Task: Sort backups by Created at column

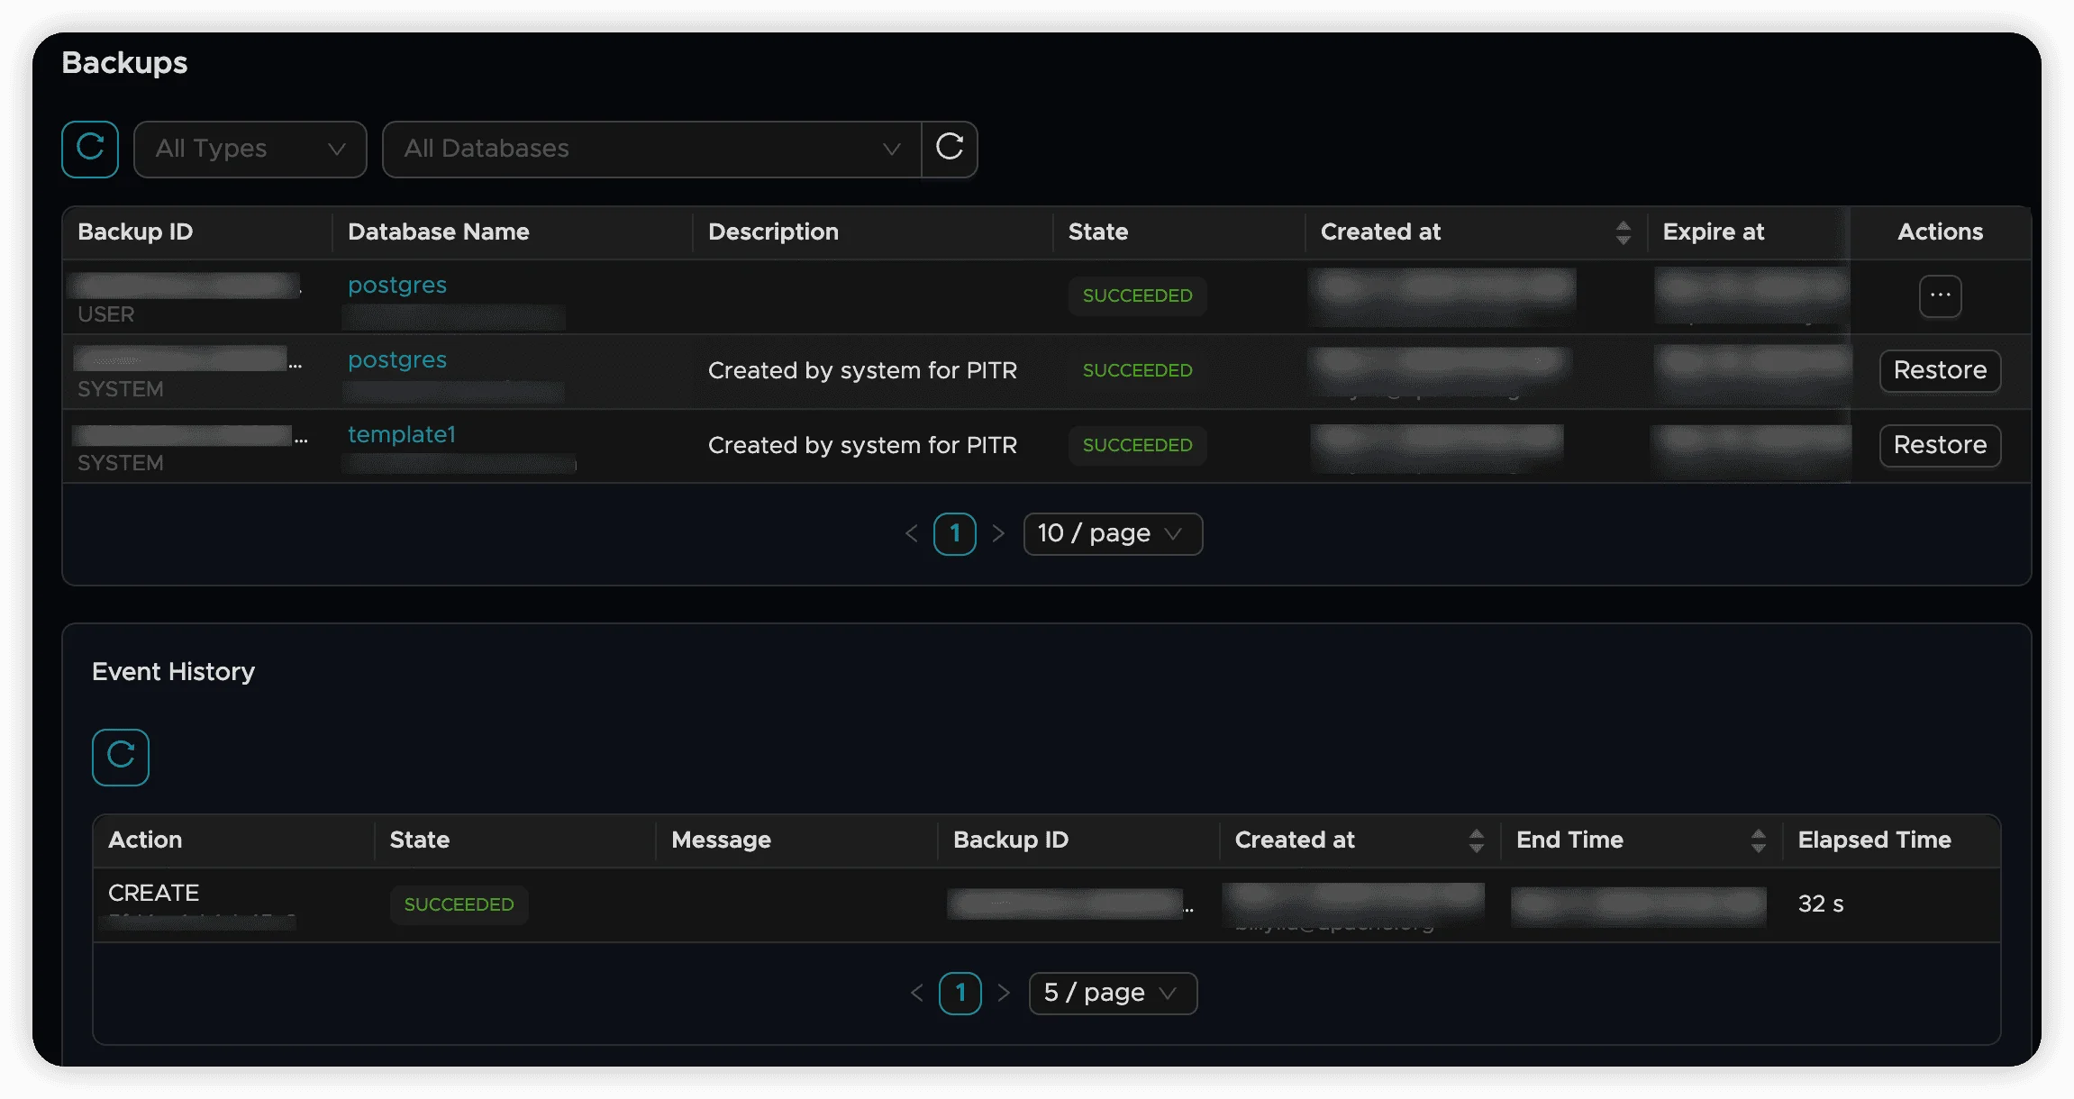Action: (1623, 232)
